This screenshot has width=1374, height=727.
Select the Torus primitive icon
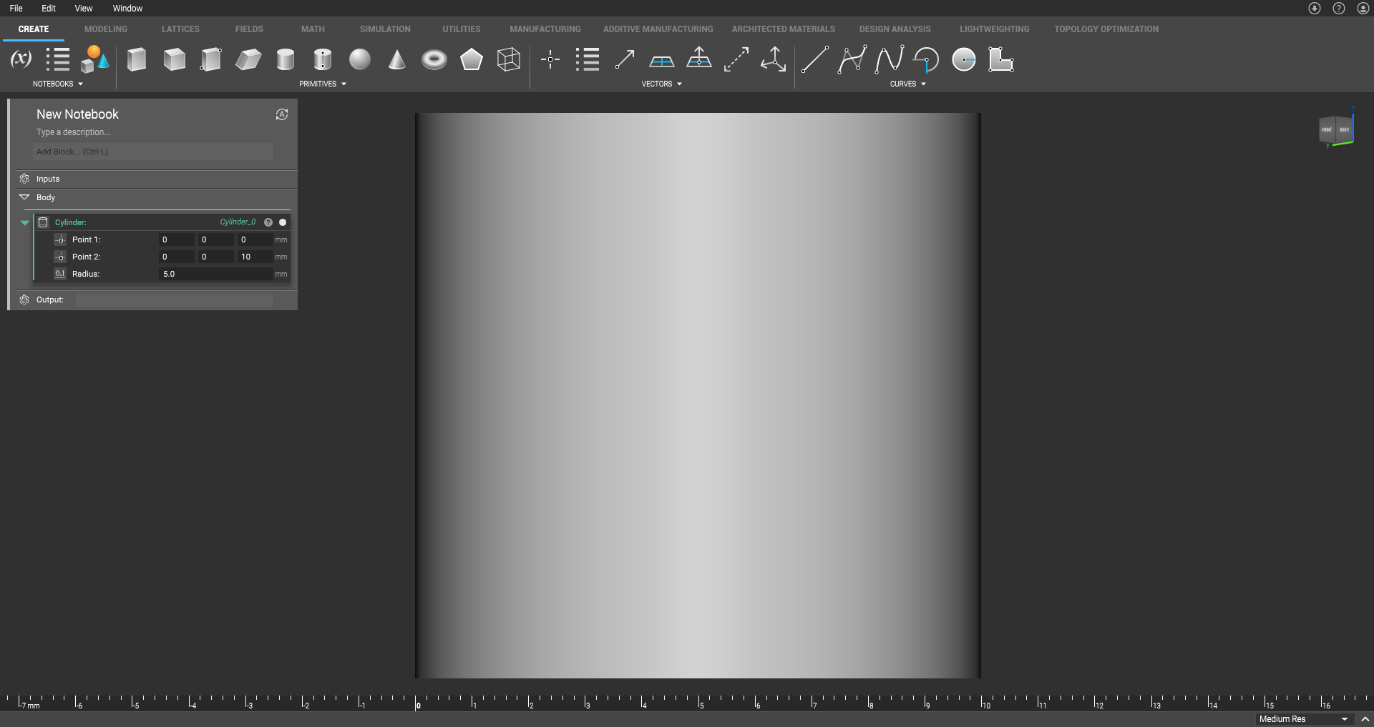(x=434, y=59)
